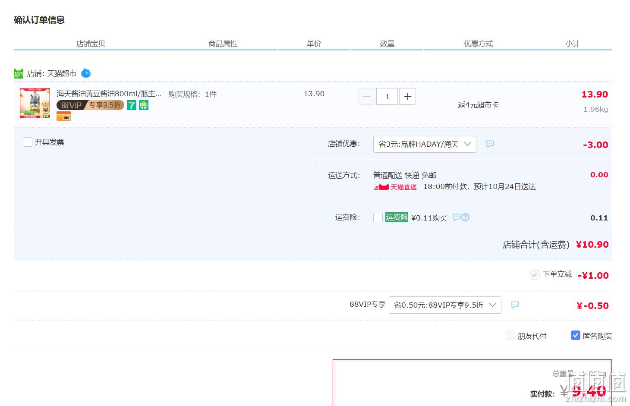Click the 单价 column header
The width and height of the screenshot is (630, 406).
pyautogui.click(x=314, y=44)
